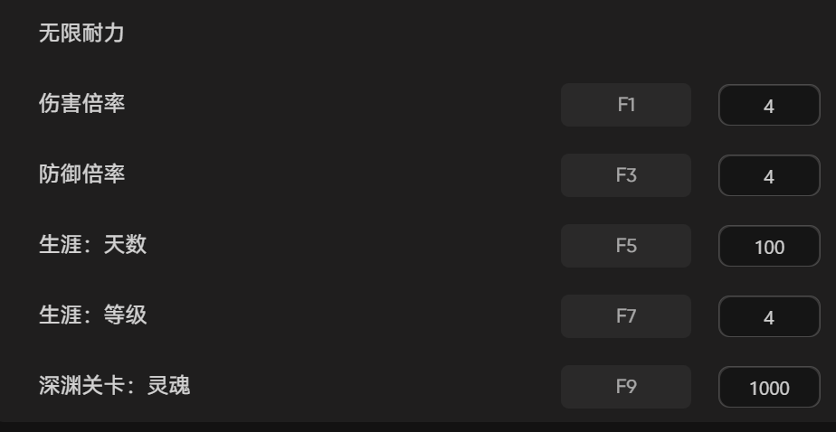Edit the 生涯：等级 value field
The height and width of the screenshot is (432, 836).
click(769, 317)
